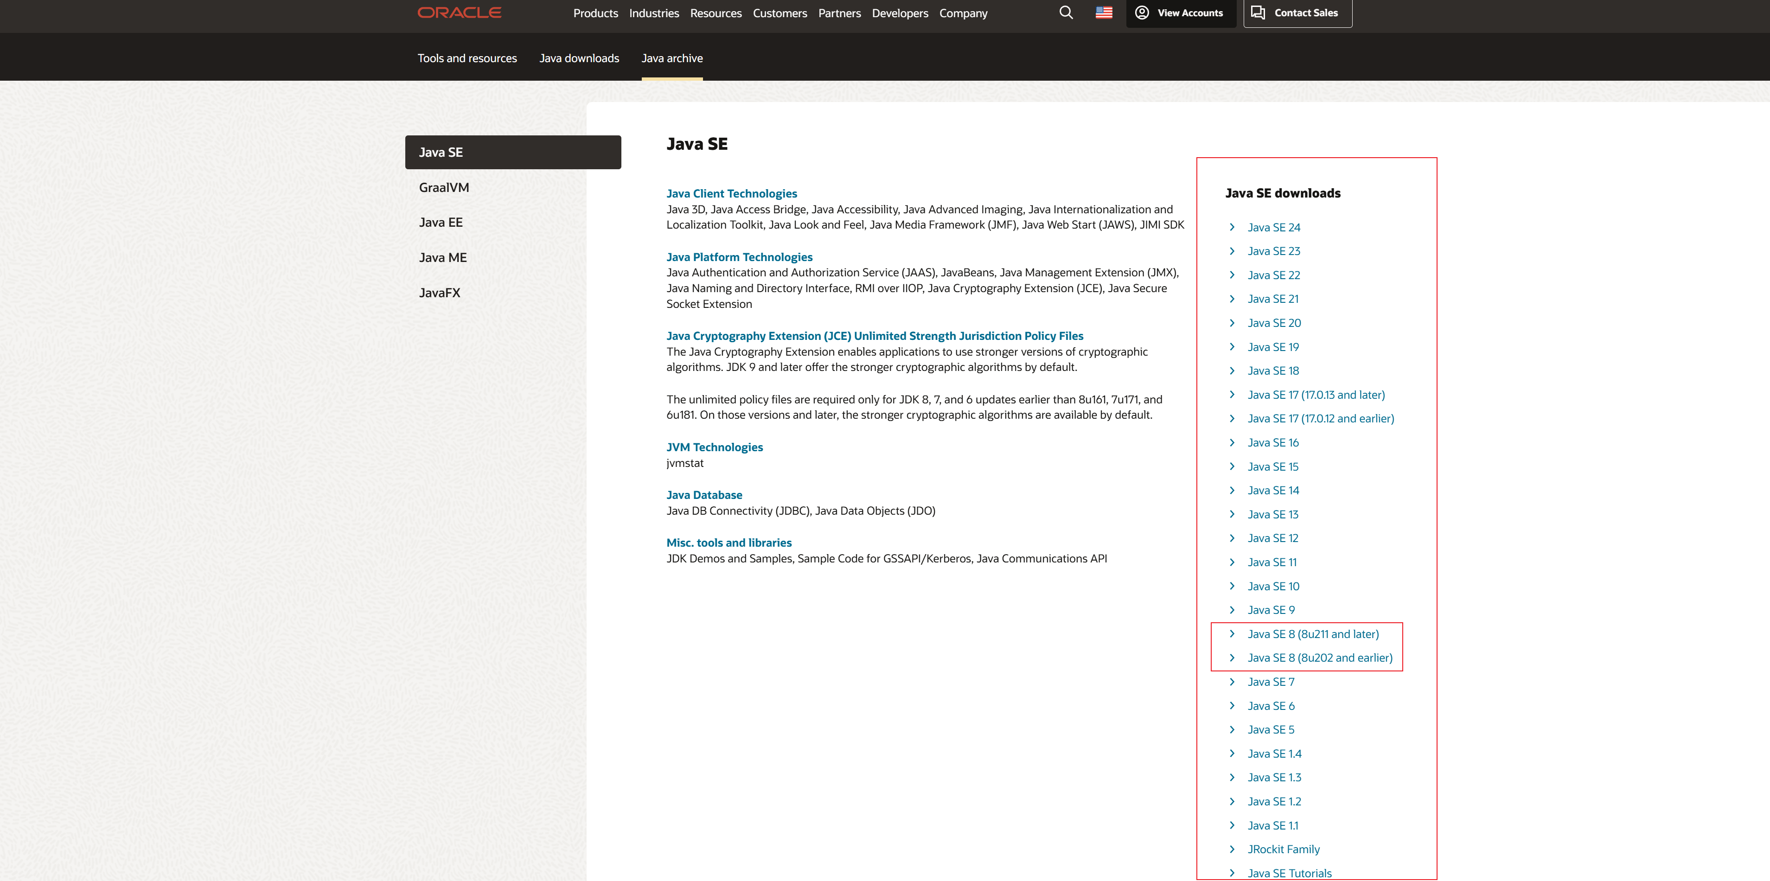Click the United States flag language selector
1770x881 pixels.
coord(1104,13)
